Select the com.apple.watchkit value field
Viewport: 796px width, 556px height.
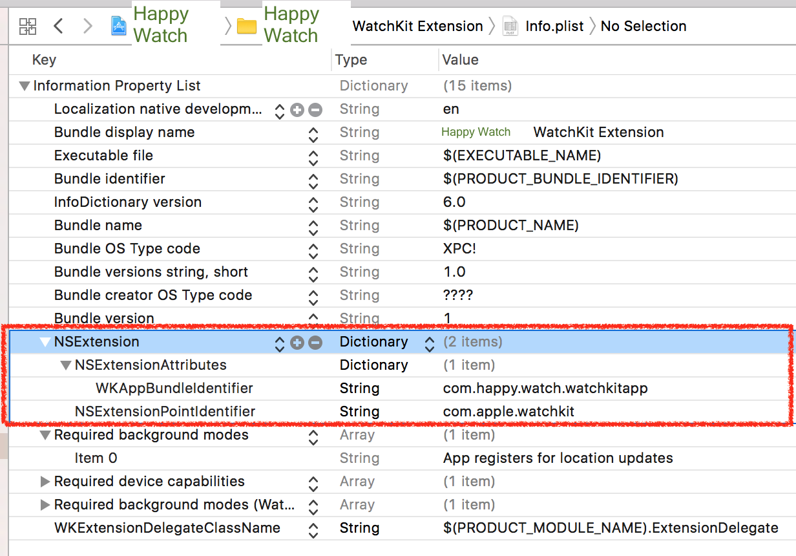click(x=508, y=412)
